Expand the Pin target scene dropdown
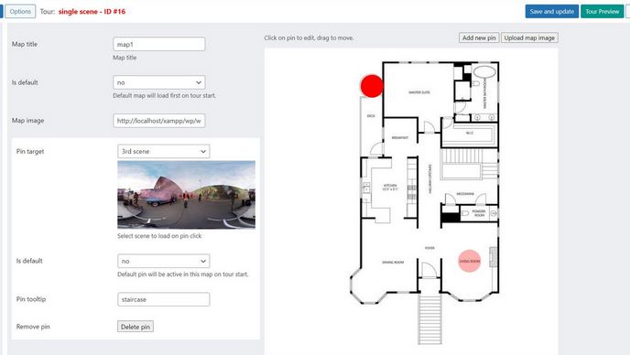Screen dimensions: 630x355 tap(164, 151)
